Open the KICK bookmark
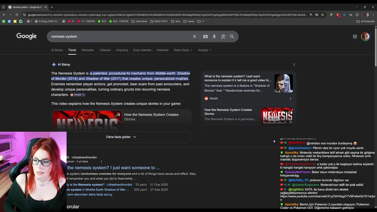 point(102,21)
